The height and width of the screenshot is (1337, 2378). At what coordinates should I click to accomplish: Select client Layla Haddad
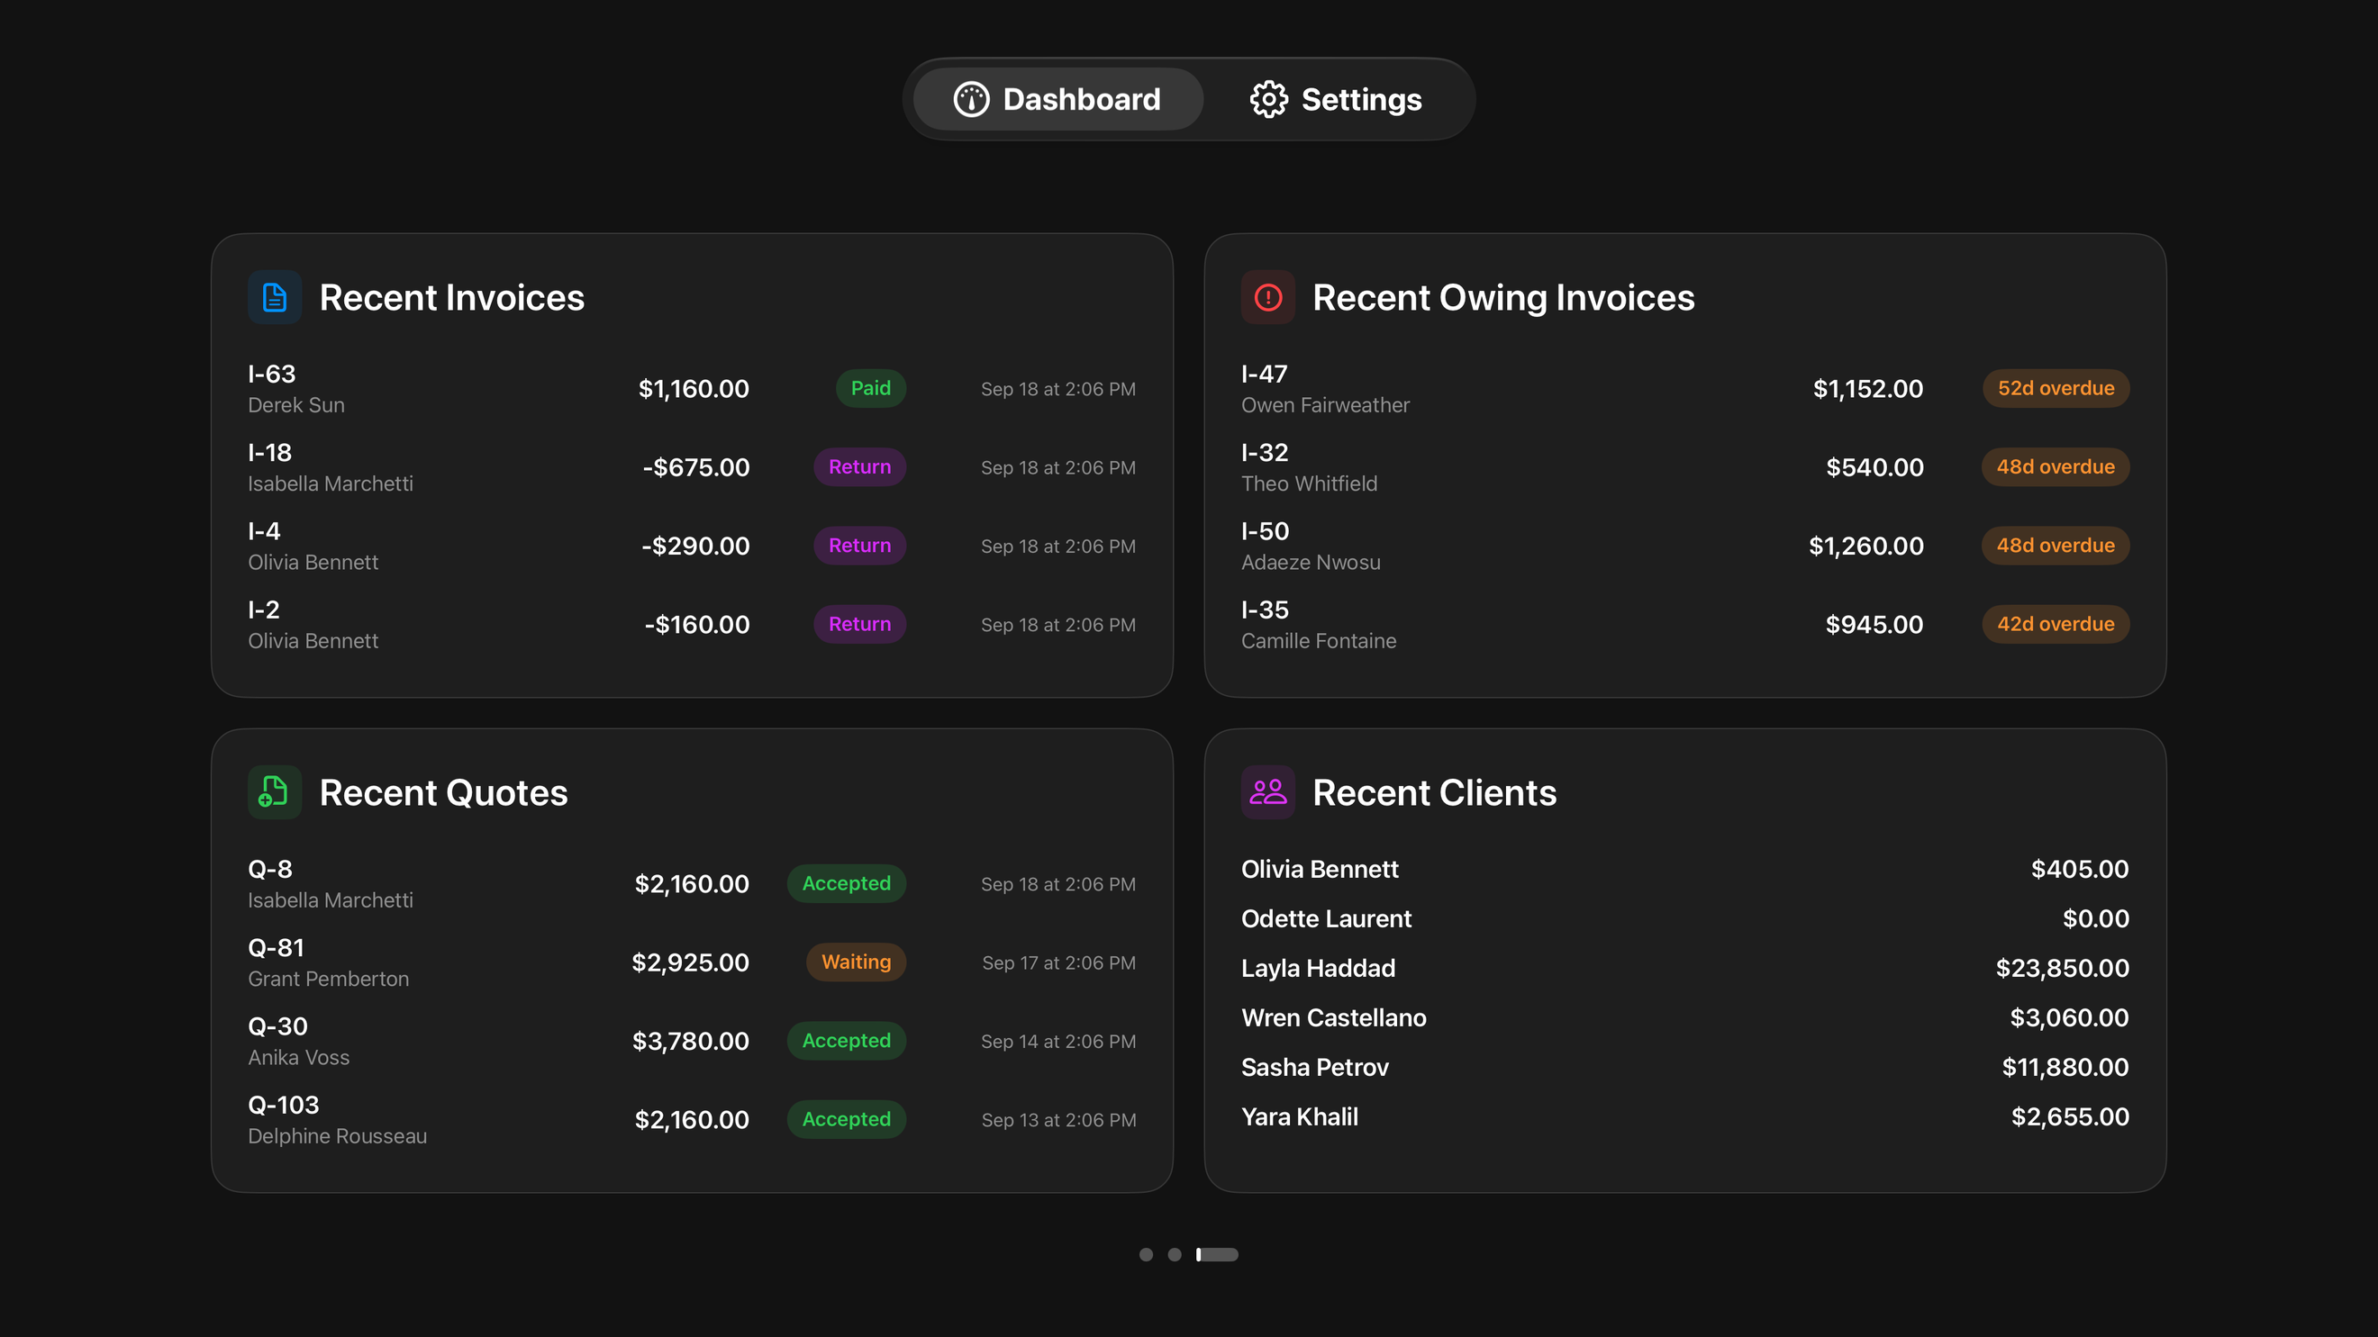[x=1684, y=968]
